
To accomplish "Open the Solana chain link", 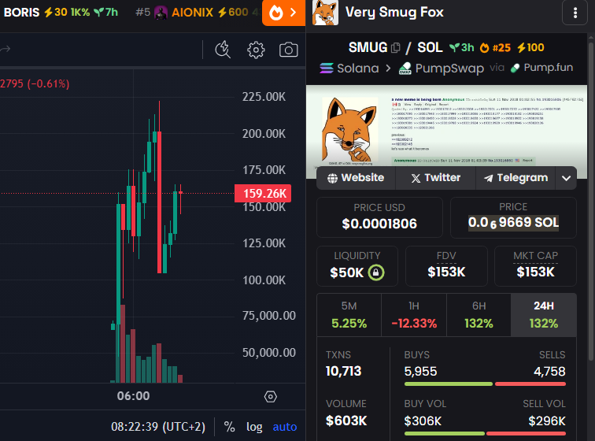I will (349, 69).
